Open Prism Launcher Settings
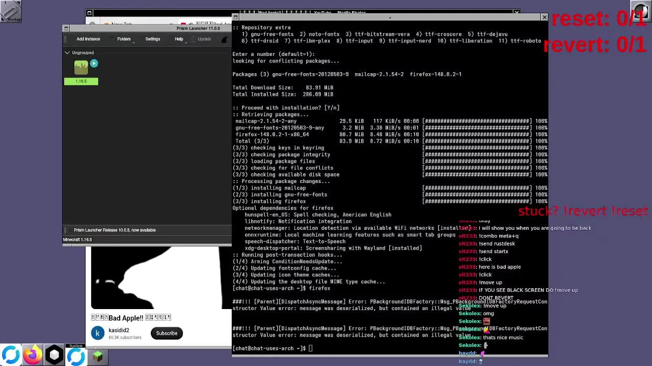Image resolution: width=652 pixels, height=366 pixels. pos(153,39)
